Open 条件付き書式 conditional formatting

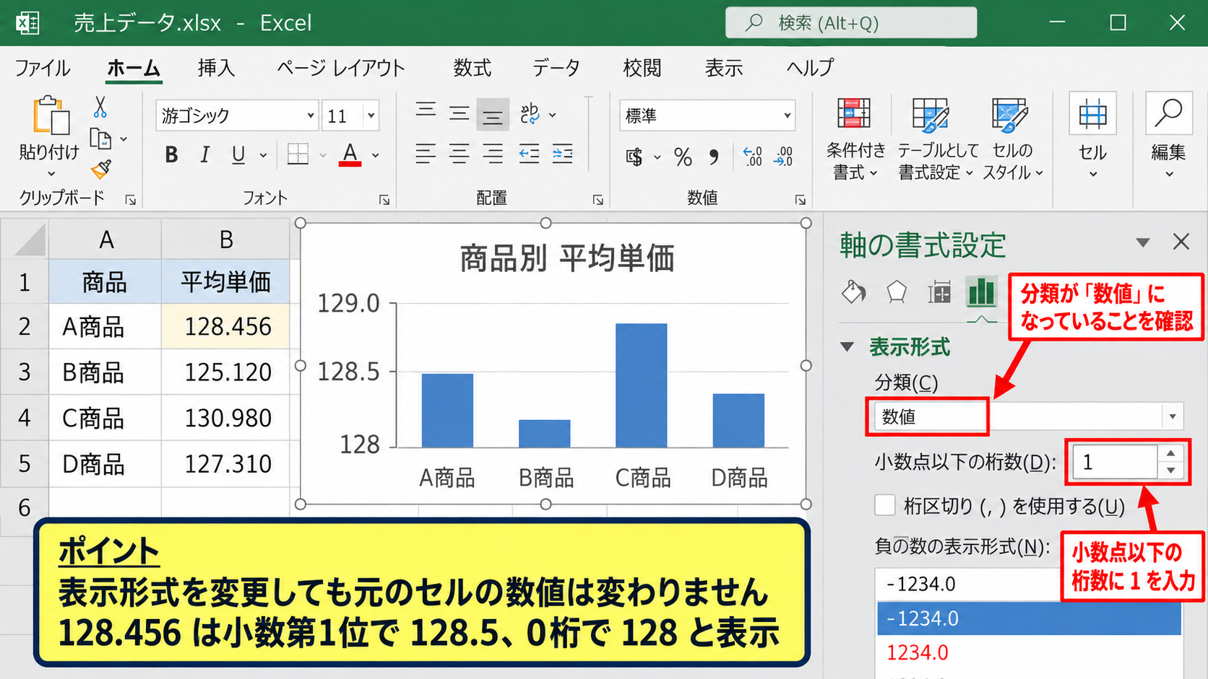[x=855, y=139]
